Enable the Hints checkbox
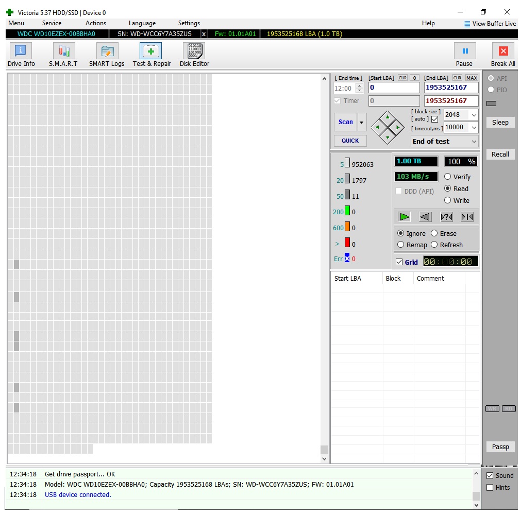This screenshot has height=515, width=521. pyautogui.click(x=490, y=487)
